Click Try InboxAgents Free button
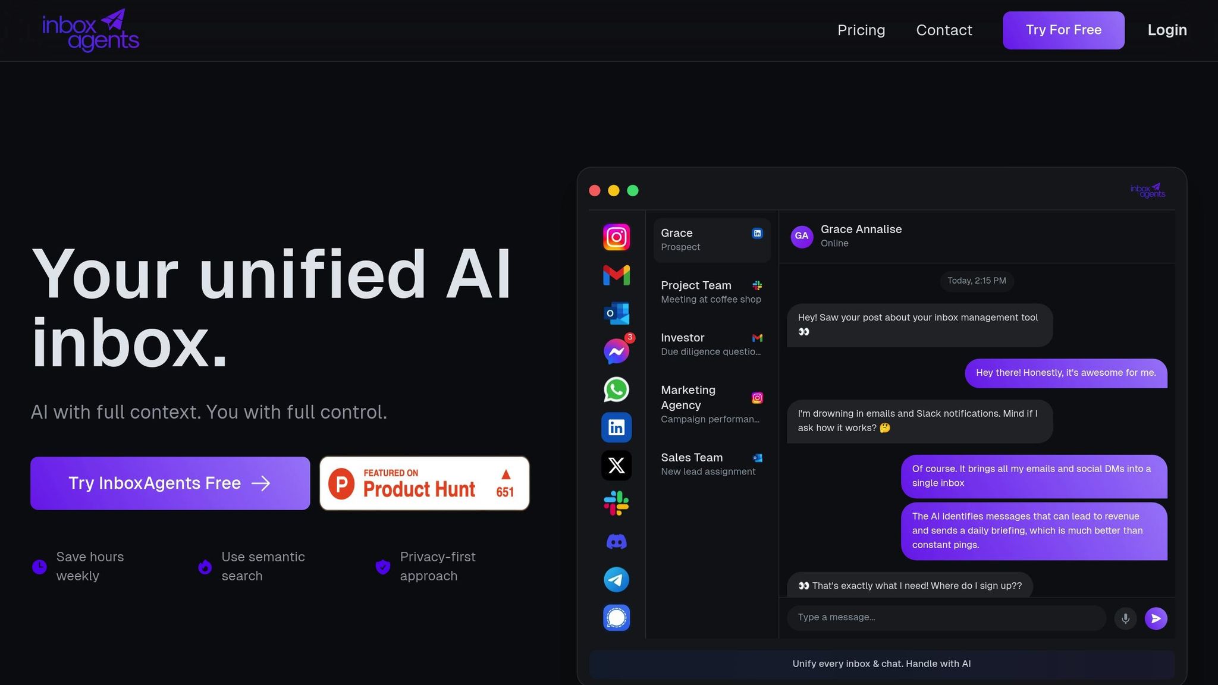 tap(170, 483)
